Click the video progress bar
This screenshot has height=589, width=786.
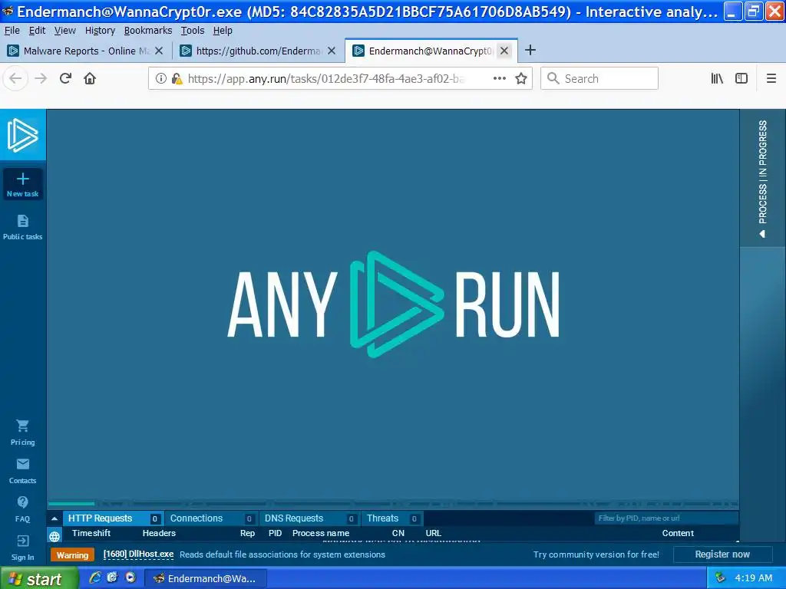(x=393, y=503)
